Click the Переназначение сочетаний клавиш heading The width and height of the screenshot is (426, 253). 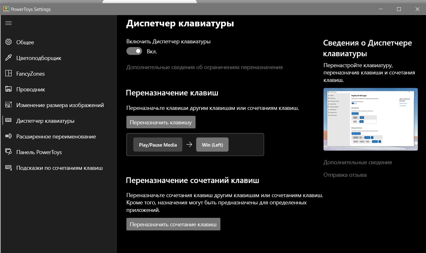click(192, 180)
